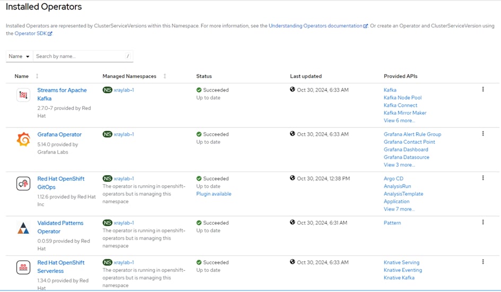Open the Operator SDK link

[x=33, y=33]
